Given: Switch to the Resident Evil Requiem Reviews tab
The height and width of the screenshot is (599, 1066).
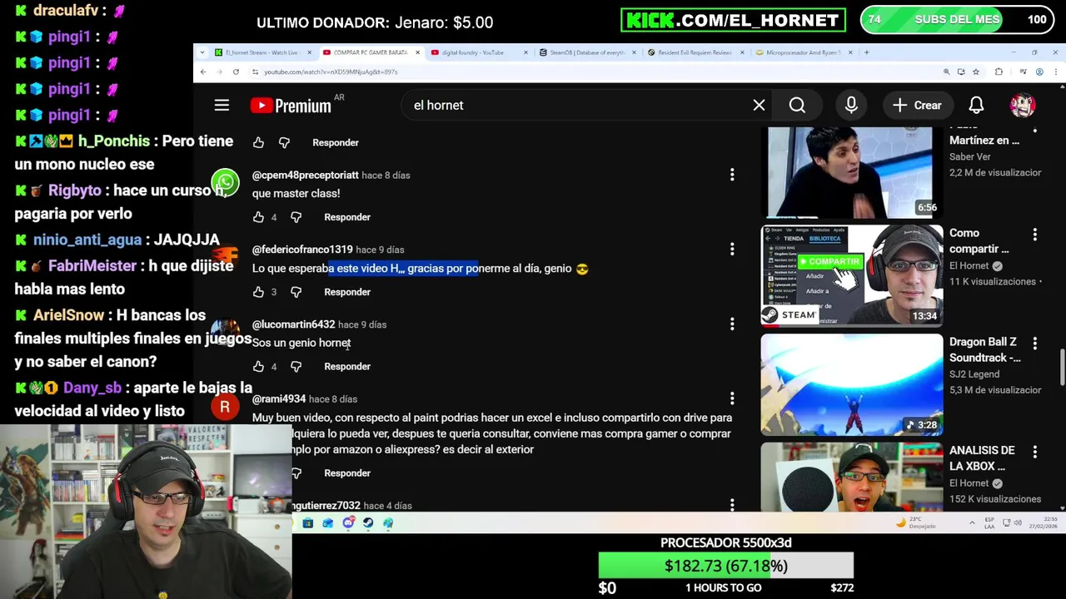Looking at the screenshot, I should [x=695, y=52].
